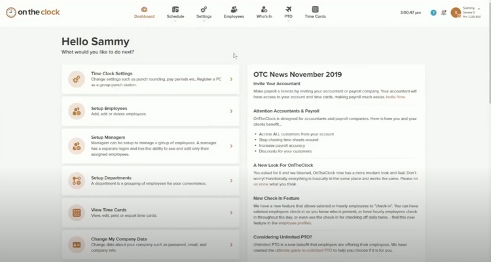Click the Considering Unlimited PTO? heading
This screenshot has width=491, height=262.
pos(283,237)
